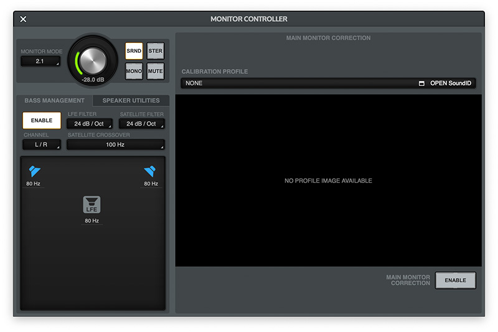Disable bass management with ENABLE button

click(42, 121)
